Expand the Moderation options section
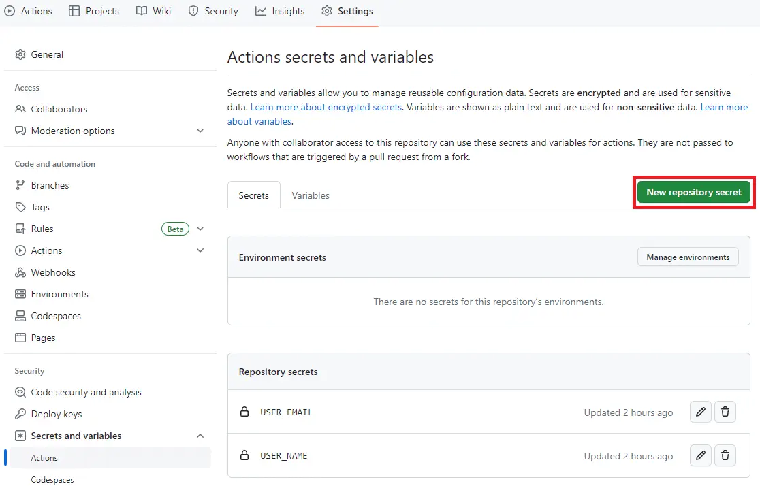This screenshot has height=486, width=760. [x=200, y=131]
